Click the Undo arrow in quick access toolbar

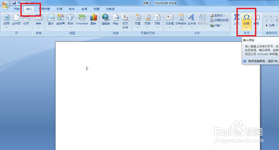[19, 3]
